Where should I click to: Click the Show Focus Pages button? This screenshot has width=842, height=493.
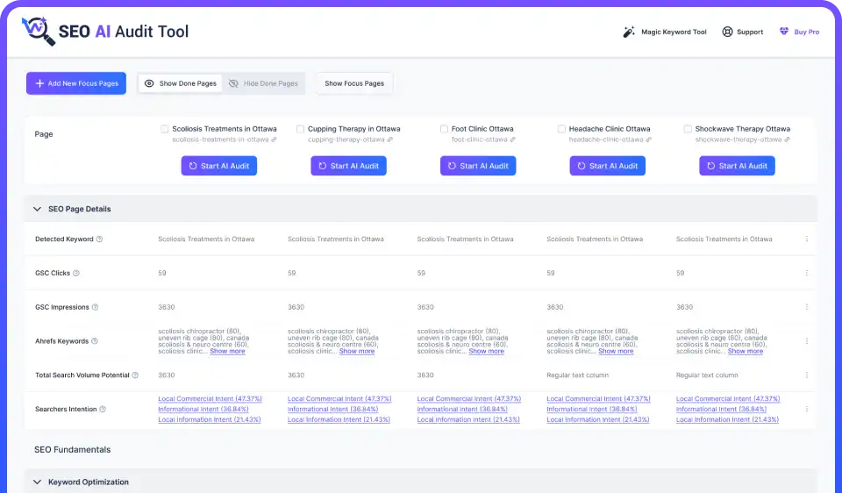(x=354, y=83)
